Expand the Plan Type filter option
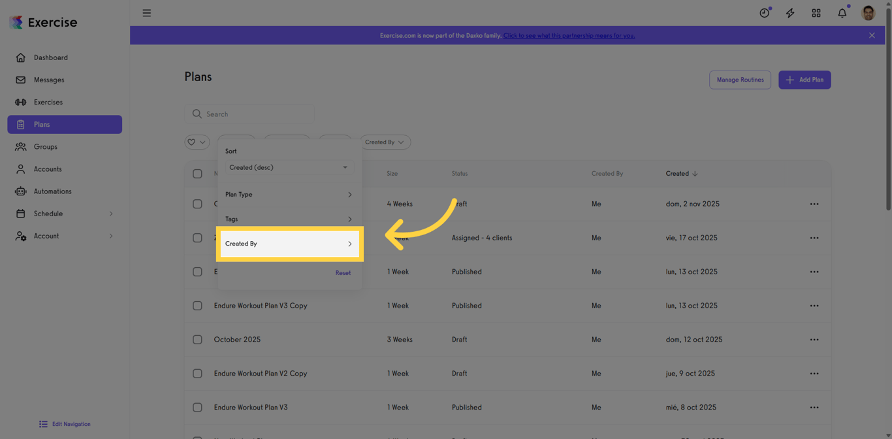The image size is (892, 439). pyautogui.click(x=289, y=195)
